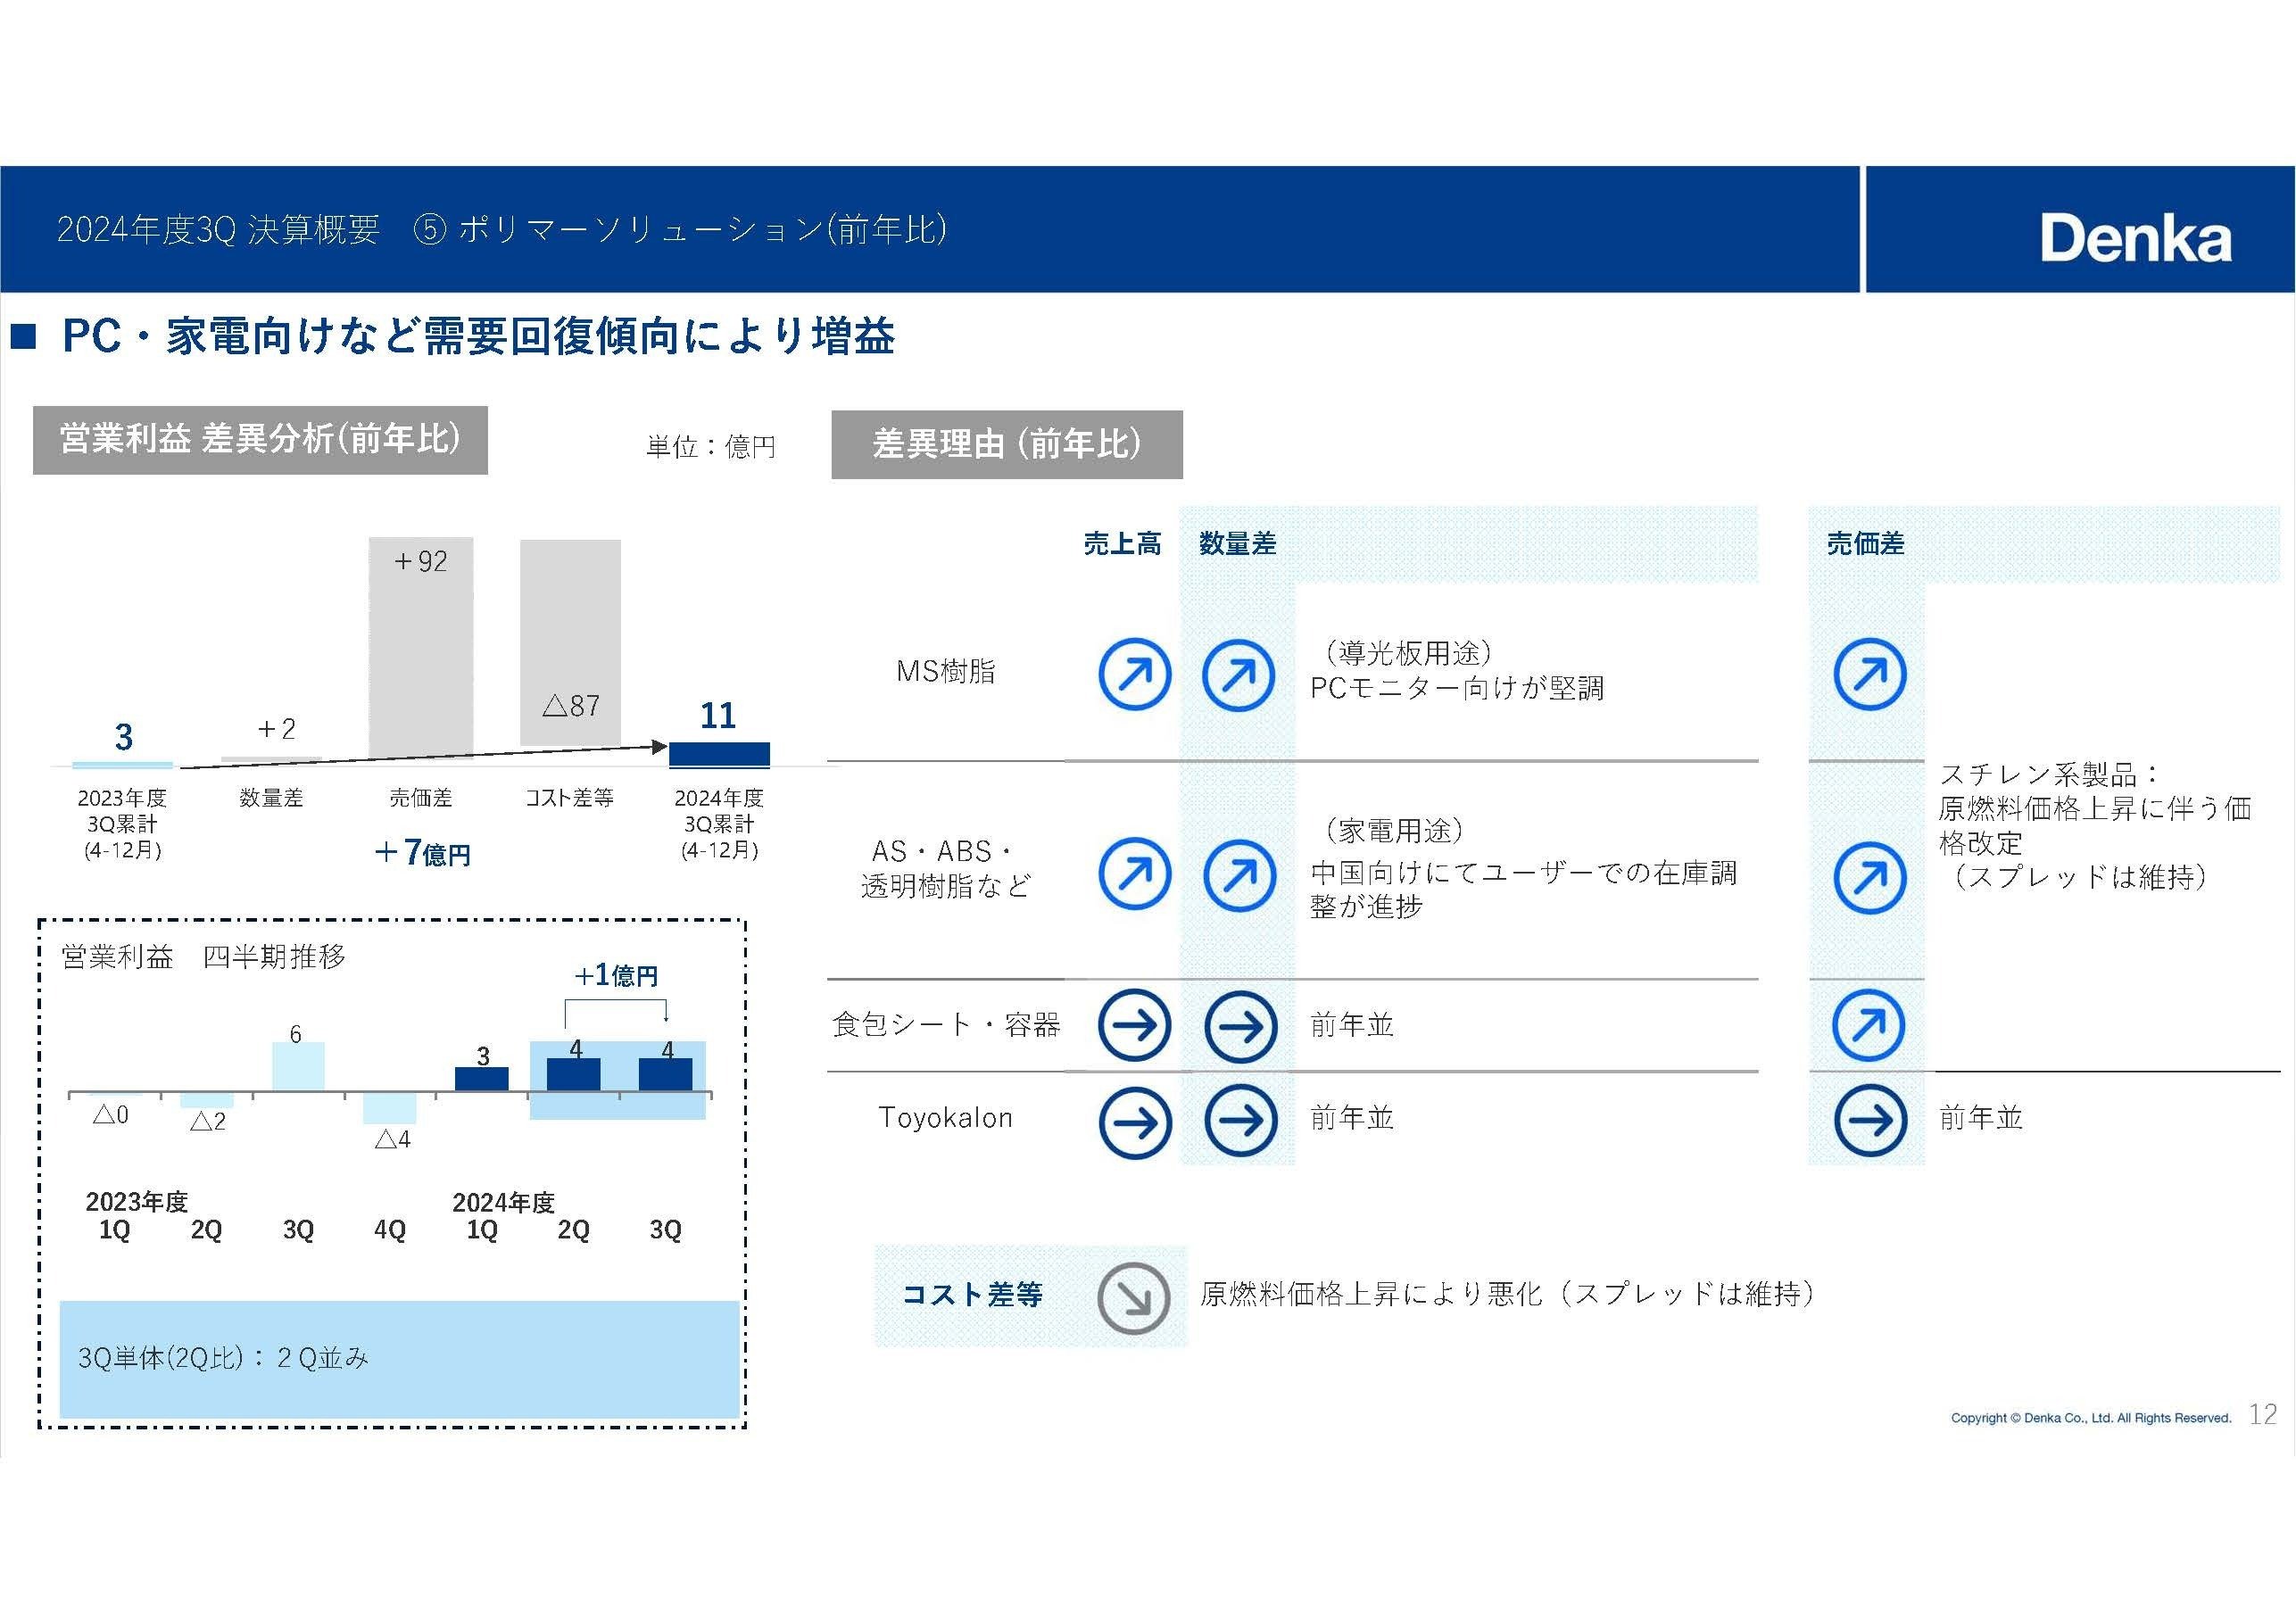The height and width of the screenshot is (1623, 2296).
Task: Click the Denka logo in the header
Action: pyautogui.click(x=2135, y=238)
